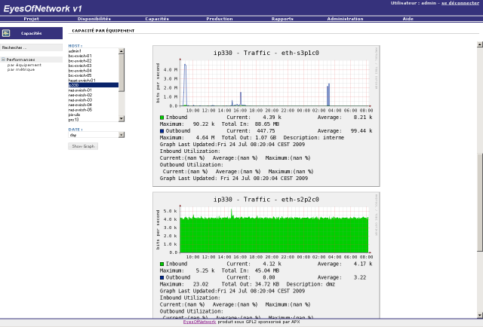Click the 'Total Out: 1.07 GB' value
Viewport: 483px width, 327px height.
click(x=249, y=138)
